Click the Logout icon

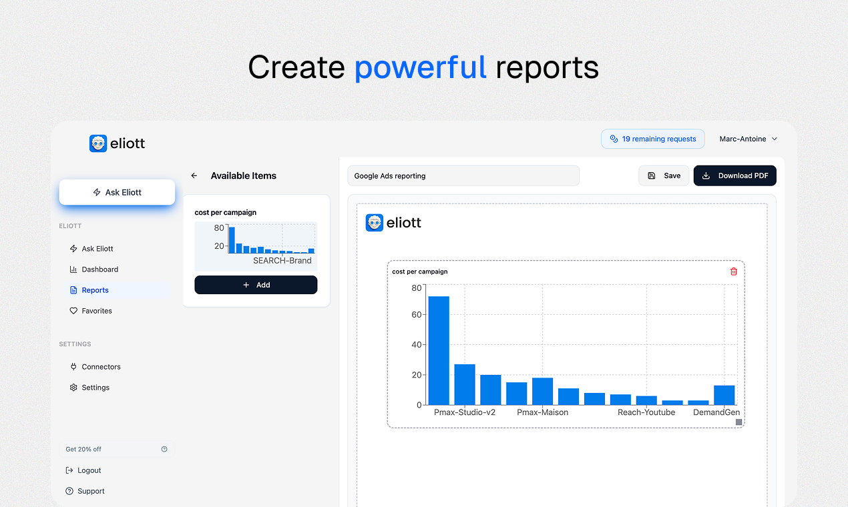click(69, 470)
